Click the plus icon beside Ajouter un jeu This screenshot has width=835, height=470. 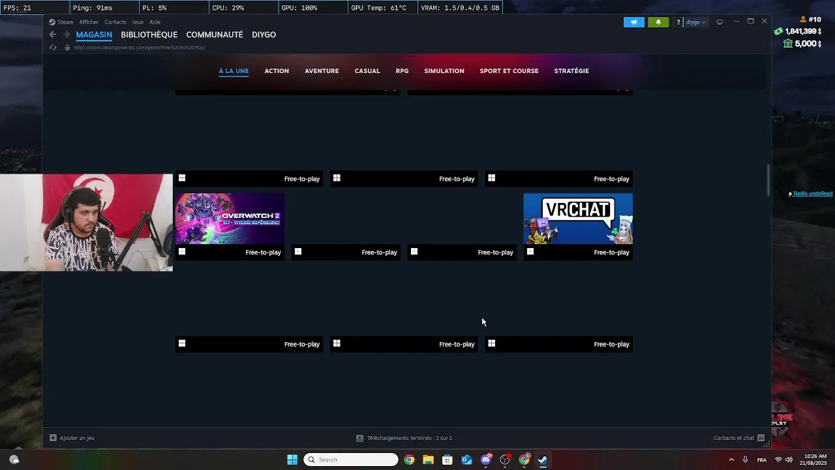coord(53,438)
